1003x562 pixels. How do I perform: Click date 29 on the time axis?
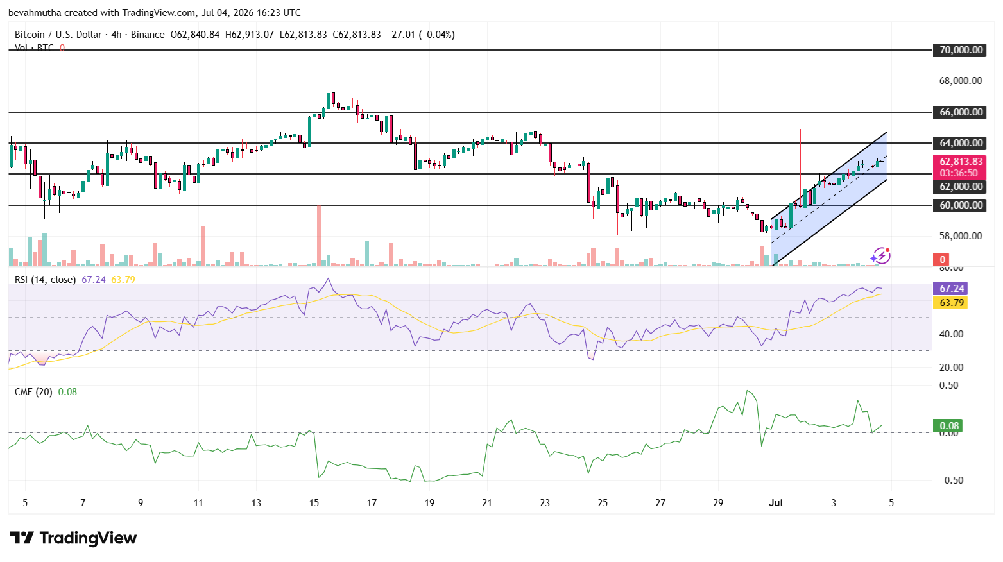point(718,503)
